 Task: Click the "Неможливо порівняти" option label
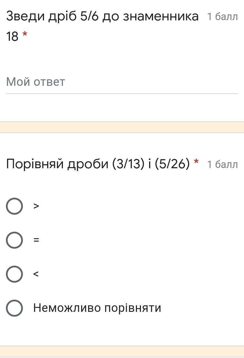click(x=97, y=308)
